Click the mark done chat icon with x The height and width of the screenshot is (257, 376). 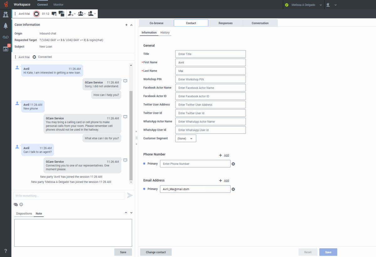(54, 14)
